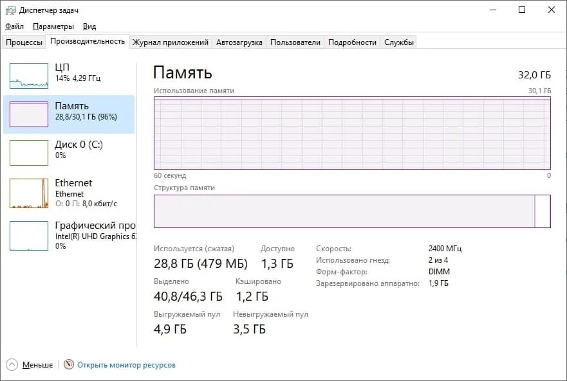Select the CPU (ЦП) mini graph thumbnail

[x=29, y=76]
